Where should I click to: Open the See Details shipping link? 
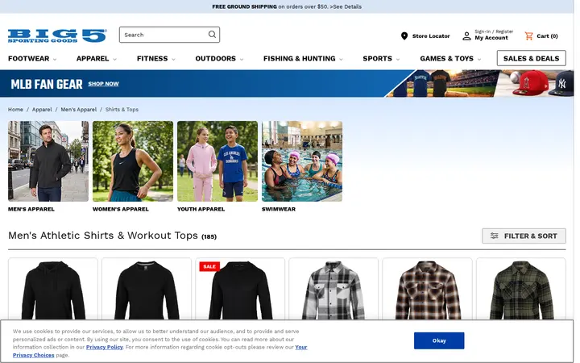(346, 6)
